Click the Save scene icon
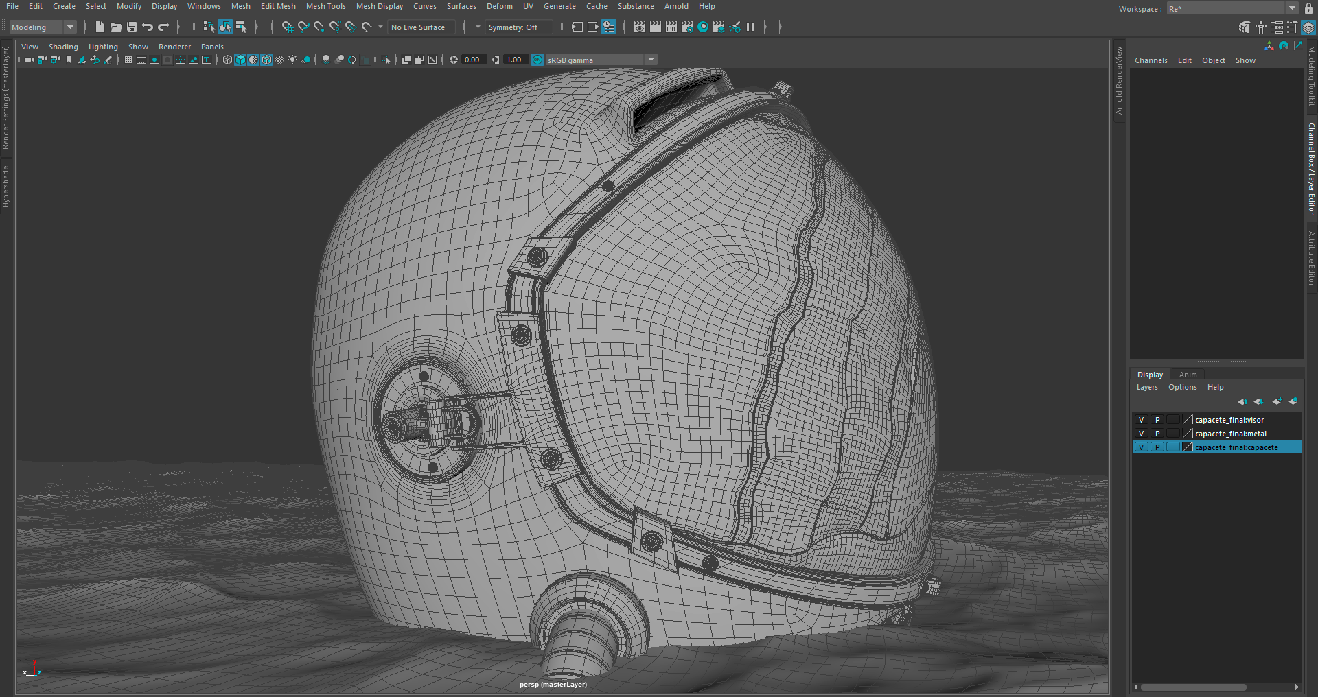Viewport: 1318px width, 697px height. pos(132,27)
